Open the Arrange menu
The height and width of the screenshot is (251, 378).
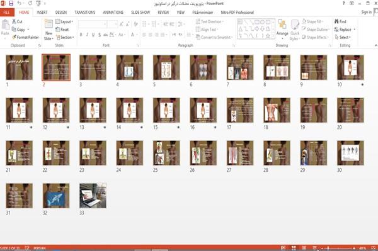[x=282, y=30]
